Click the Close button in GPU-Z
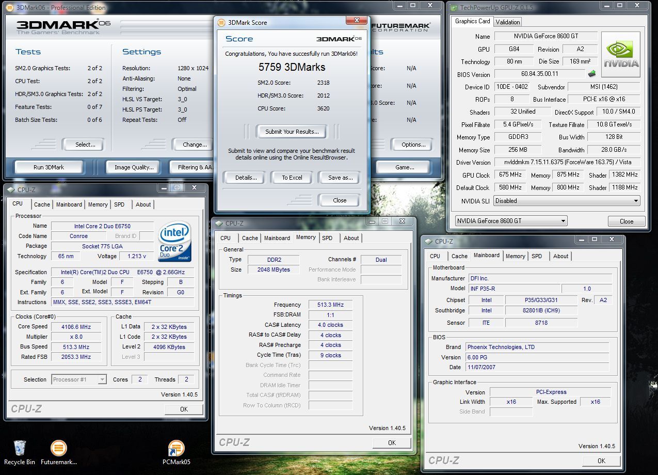658x475 pixels. (x=627, y=221)
